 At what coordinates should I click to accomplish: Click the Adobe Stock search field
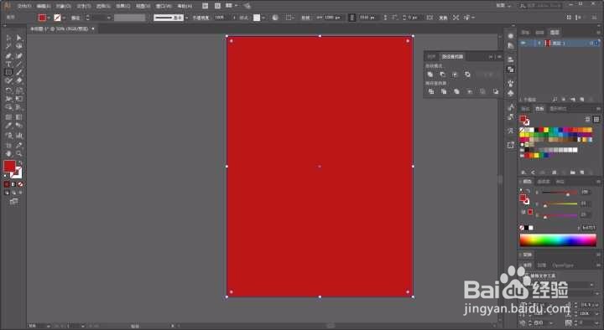(x=539, y=5)
